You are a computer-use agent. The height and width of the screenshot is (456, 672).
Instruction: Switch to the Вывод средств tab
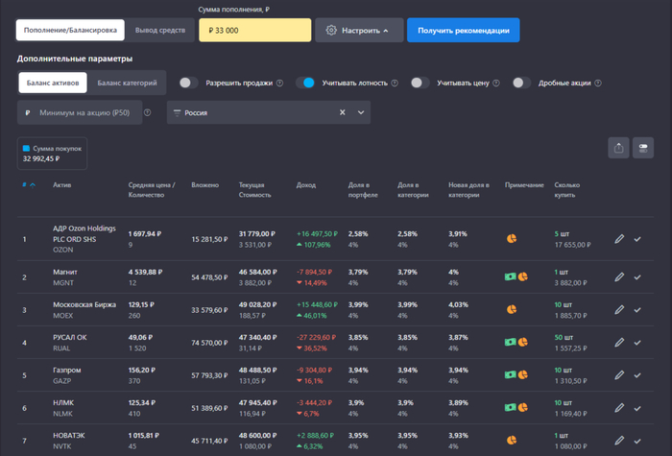(x=159, y=31)
